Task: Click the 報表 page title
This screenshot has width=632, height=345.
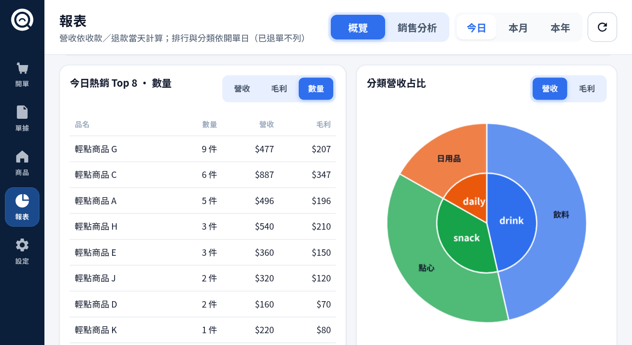Action: [x=73, y=21]
